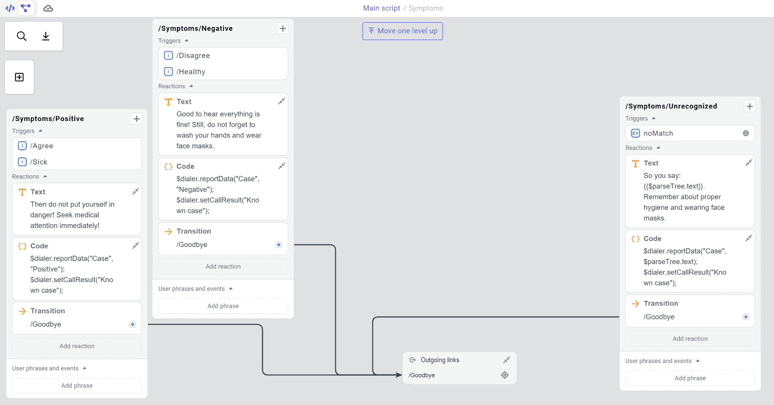Select Negative state /Goodbye transition connector
Screen dimensions: 774x405
tap(279, 244)
